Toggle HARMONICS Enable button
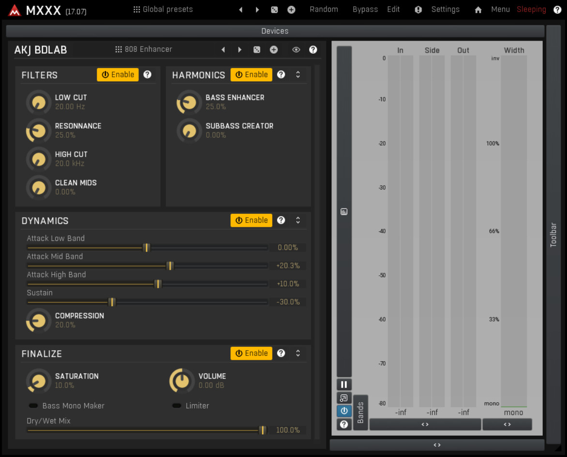 pyautogui.click(x=251, y=74)
